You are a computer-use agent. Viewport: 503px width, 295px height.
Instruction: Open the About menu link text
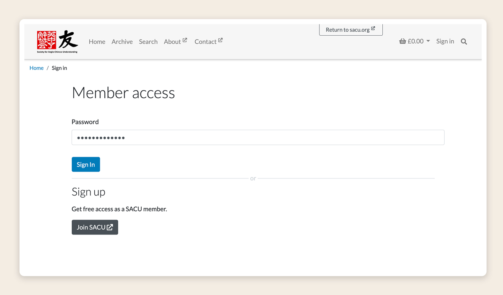[172, 42]
